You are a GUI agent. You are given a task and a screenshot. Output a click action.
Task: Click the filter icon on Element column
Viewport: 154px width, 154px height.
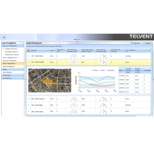(x=48, y=50)
